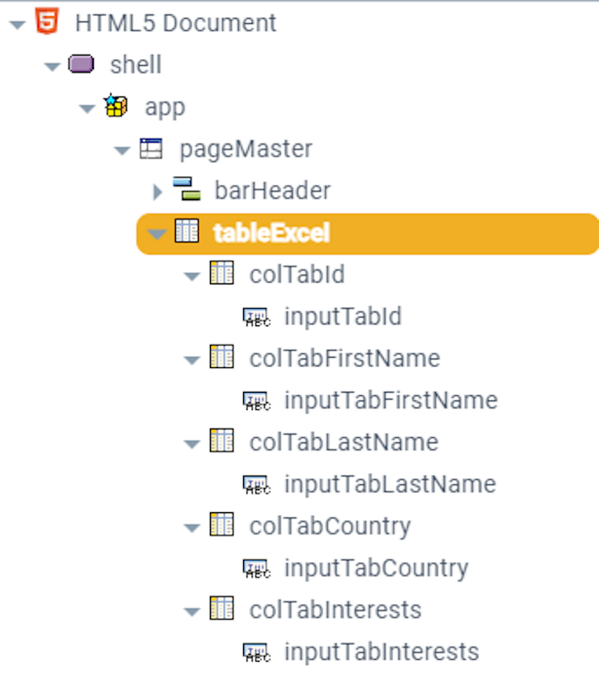
Task: Click the tableExcel table icon
Action: (x=187, y=231)
